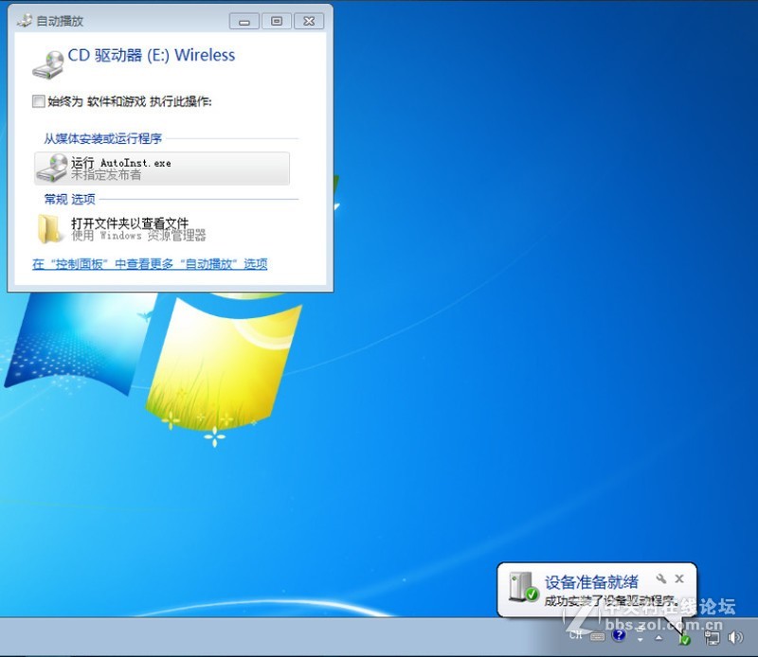Image resolution: width=758 pixels, height=657 pixels.
Task: Click the large CD drive (E:) header icon
Action: pos(48,64)
